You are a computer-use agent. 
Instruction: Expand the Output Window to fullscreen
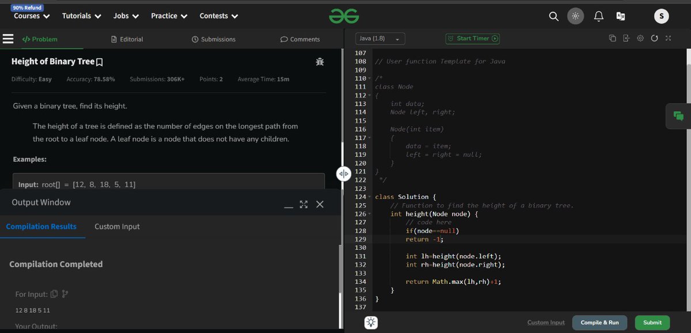tap(304, 205)
